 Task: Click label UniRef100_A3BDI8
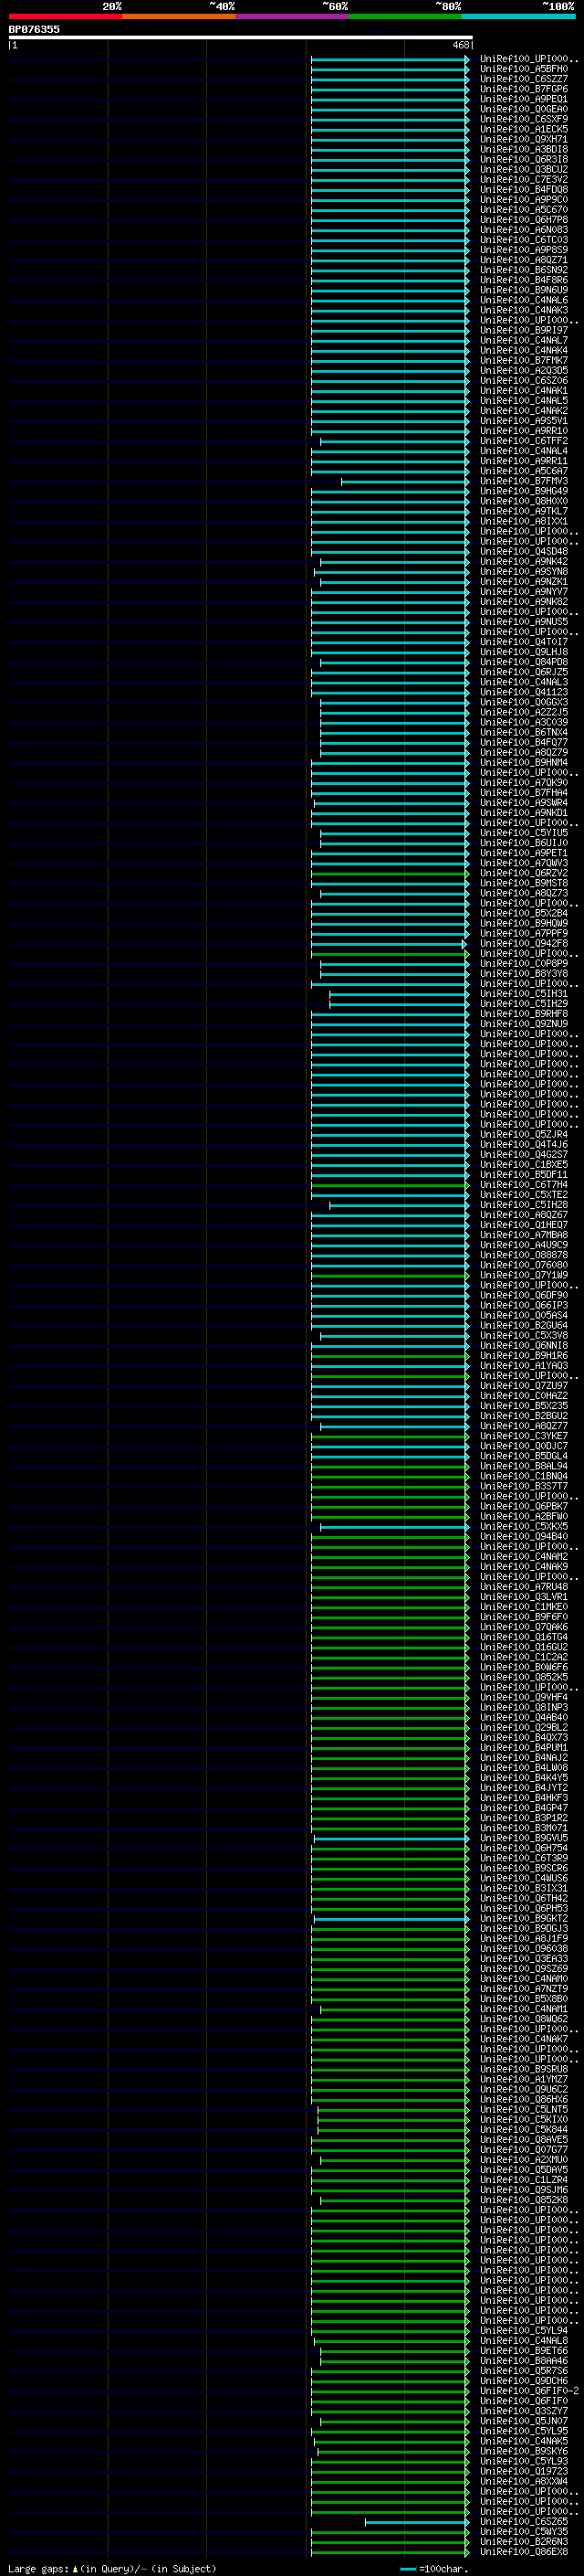(523, 149)
